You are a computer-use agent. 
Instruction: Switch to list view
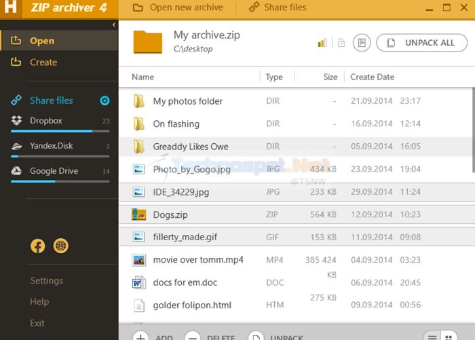[x=432, y=336]
